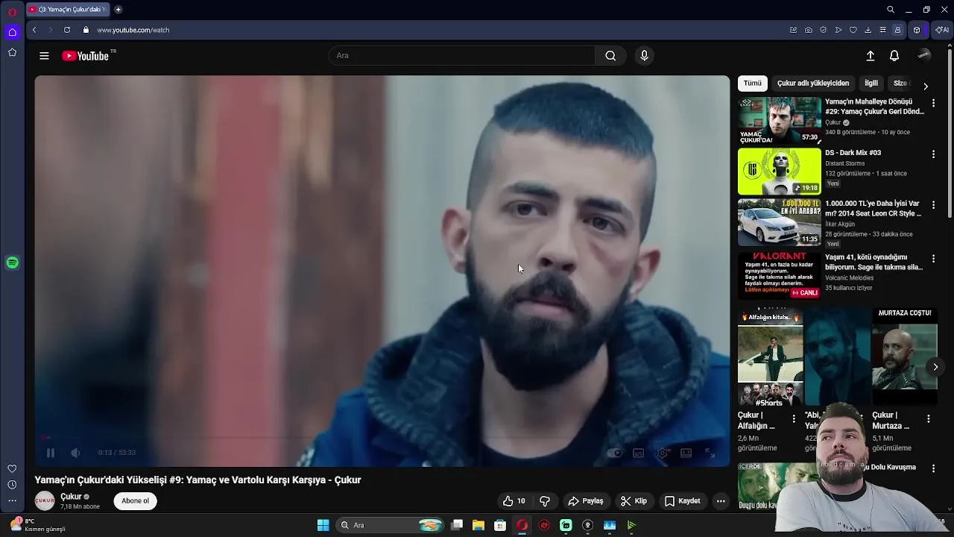Open the YouTube account avatar menu
This screenshot has width=954, height=537.
click(924, 56)
